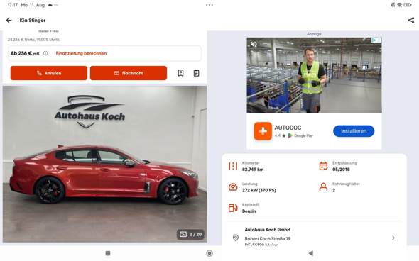Viewport: 419px width, 261px height.
Task: Open the red Kia Stinger photo
Action: pyautogui.click(x=105, y=164)
